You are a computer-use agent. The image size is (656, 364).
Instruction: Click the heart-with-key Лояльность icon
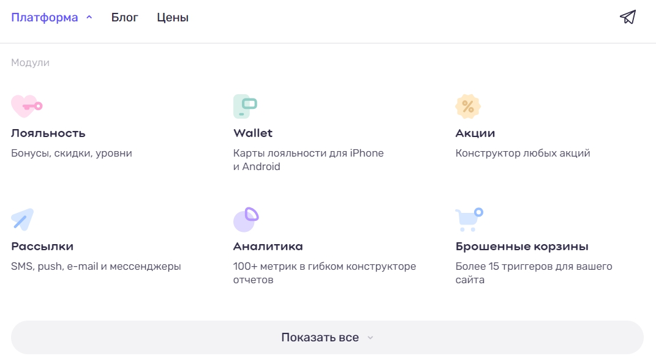[26, 106]
